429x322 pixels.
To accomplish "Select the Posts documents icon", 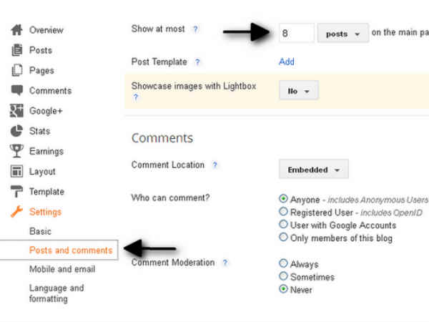I will (x=16, y=50).
